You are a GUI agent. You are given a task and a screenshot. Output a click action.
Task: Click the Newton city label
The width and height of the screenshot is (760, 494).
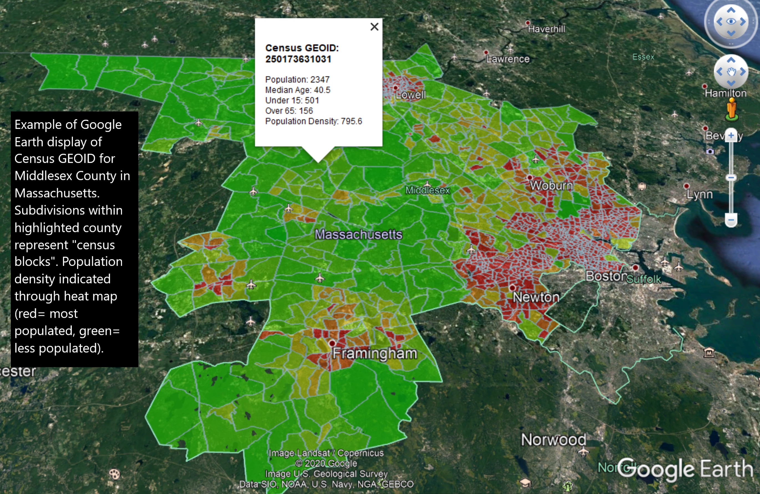click(536, 297)
